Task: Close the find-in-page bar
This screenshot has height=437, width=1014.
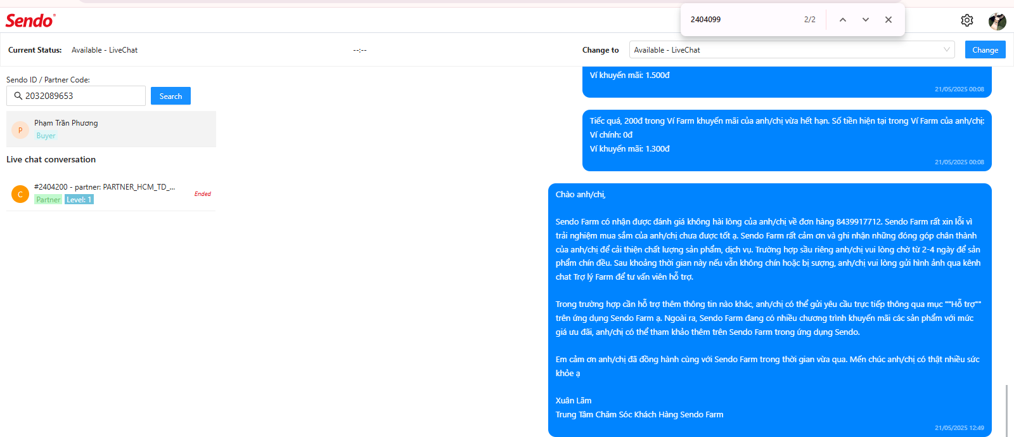Action: click(888, 20)
